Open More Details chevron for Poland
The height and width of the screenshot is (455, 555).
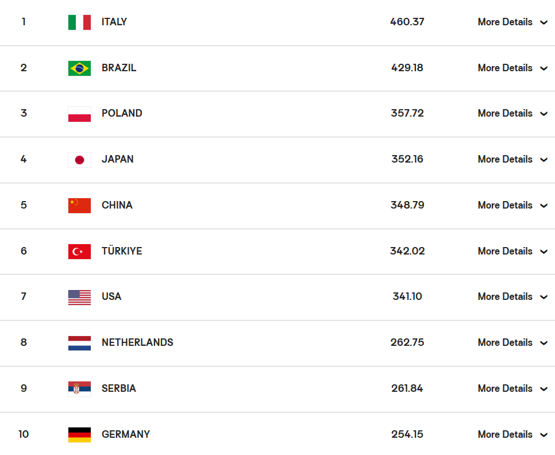click(544, 114)
